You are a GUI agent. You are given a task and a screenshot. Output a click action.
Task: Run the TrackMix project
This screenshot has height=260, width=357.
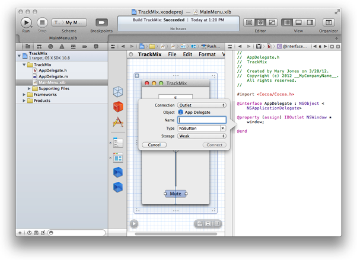pos(26,23)
